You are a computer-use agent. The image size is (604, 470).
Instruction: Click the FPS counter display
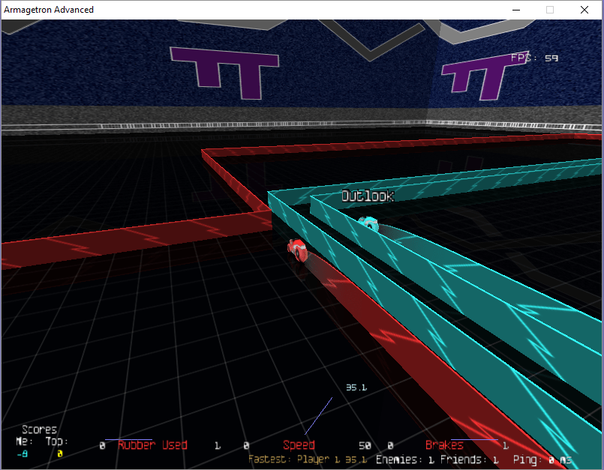pyautogui.click(x=534, y=58)
